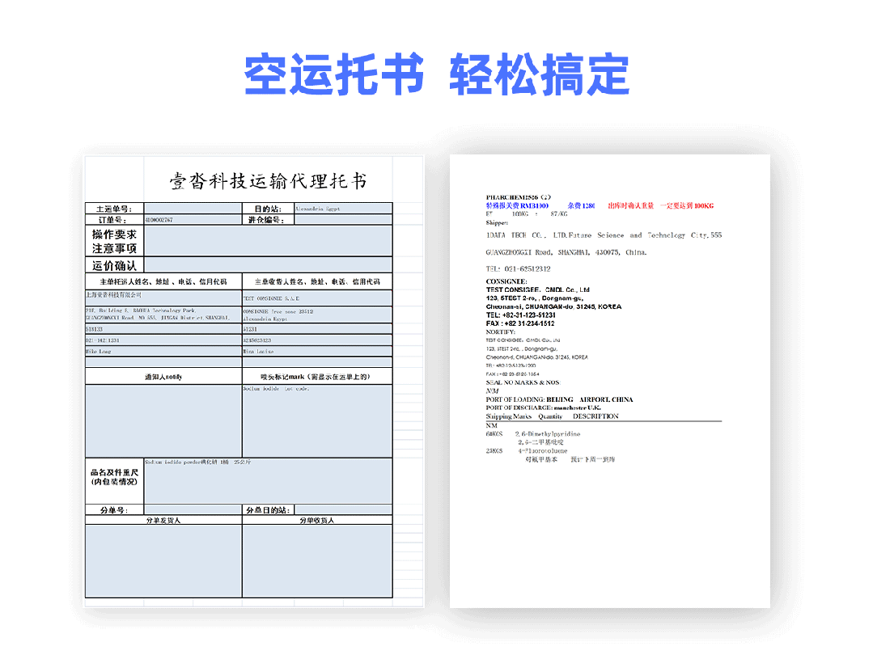This screenshot has width=873, height=659.
Task: Click the form title '壹沓科技运输代理托书'
Action: (269, 181)
